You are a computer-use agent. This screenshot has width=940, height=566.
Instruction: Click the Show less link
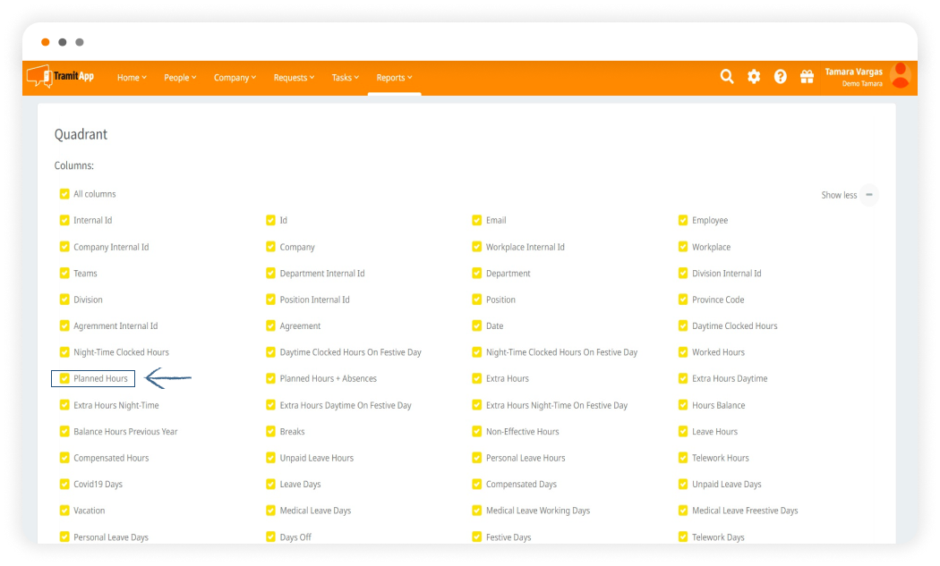point(839,195)
